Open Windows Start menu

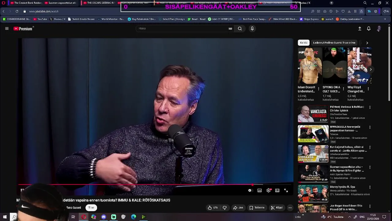(5, 217)
